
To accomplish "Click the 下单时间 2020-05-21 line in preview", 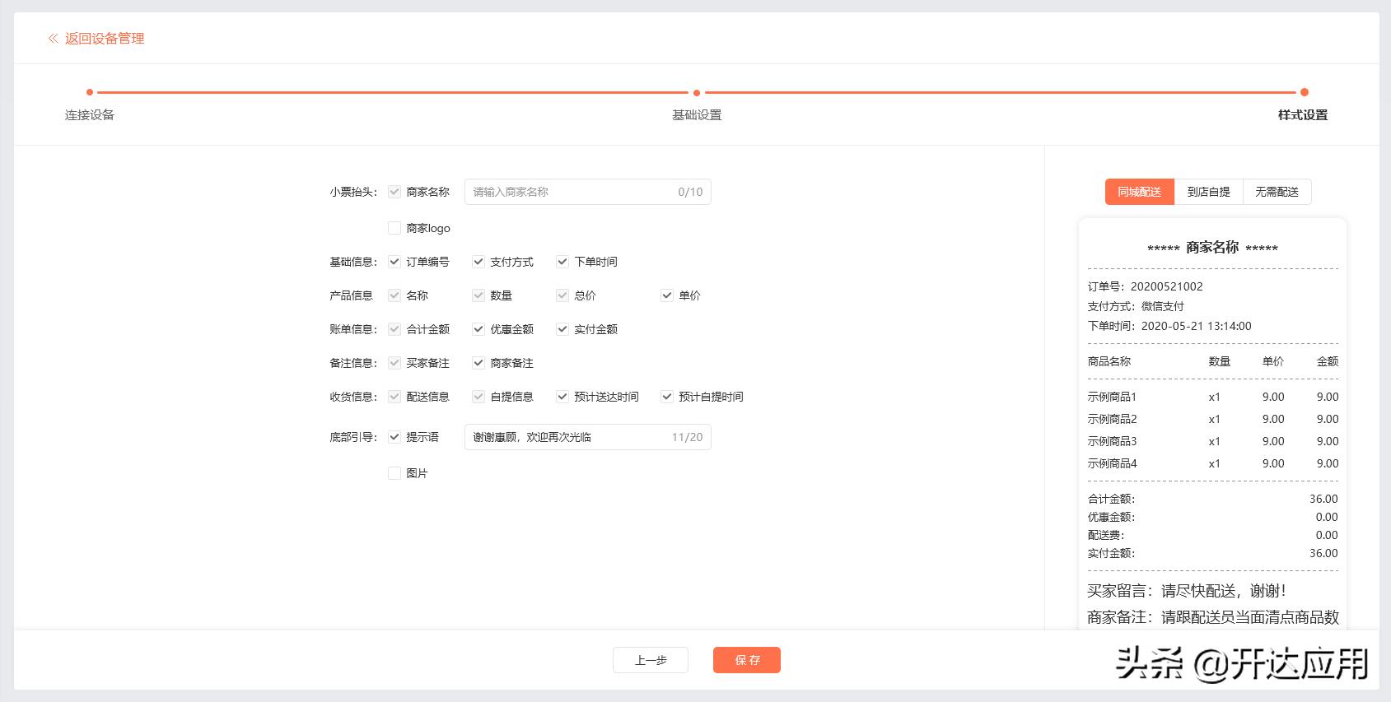I will coord(1169,326).
